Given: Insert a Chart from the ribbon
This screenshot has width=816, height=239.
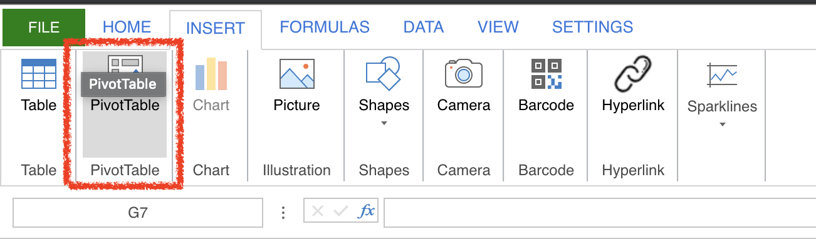Looking at the screenshot, I should pos(211,86).
